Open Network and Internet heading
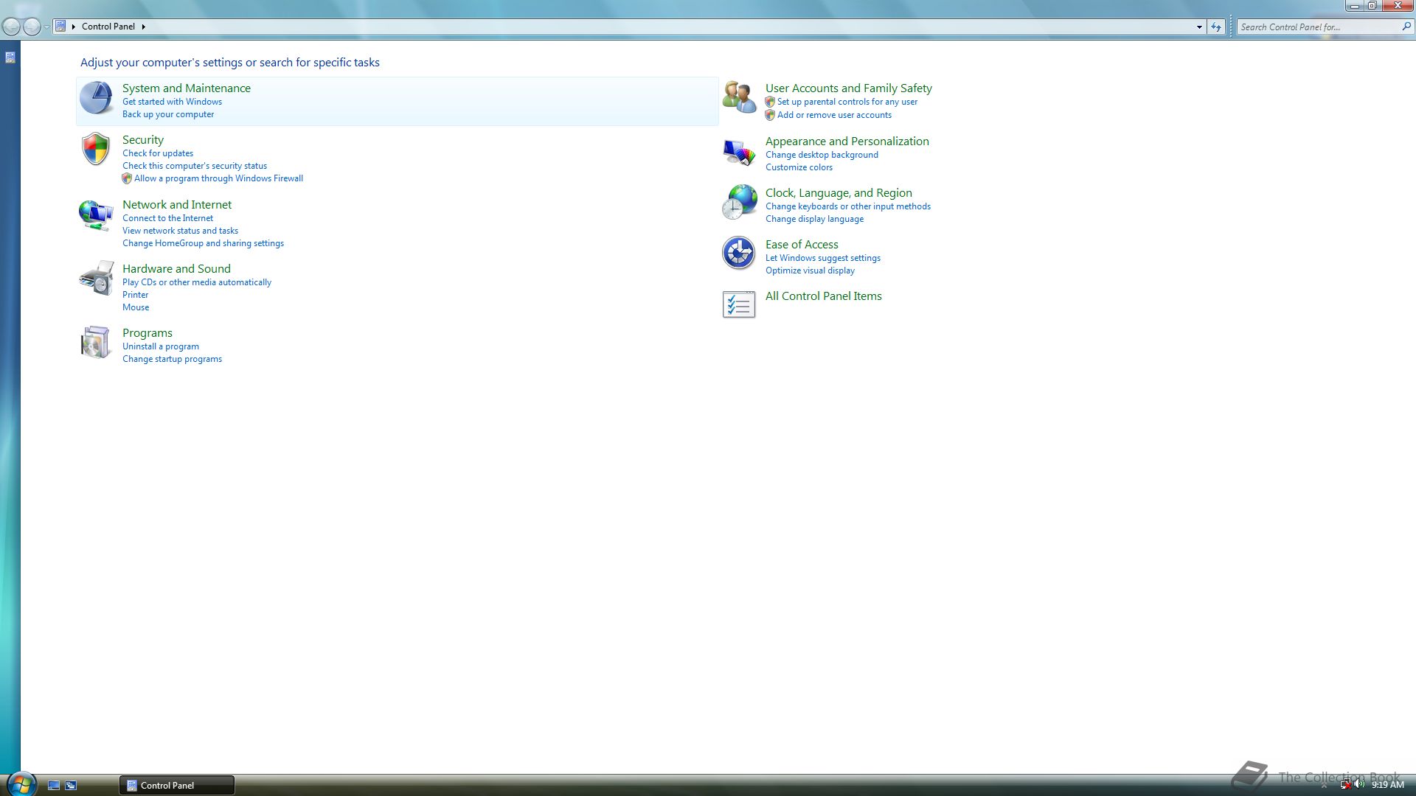Screen dimensions: 1416x796 tap(177, 204)
